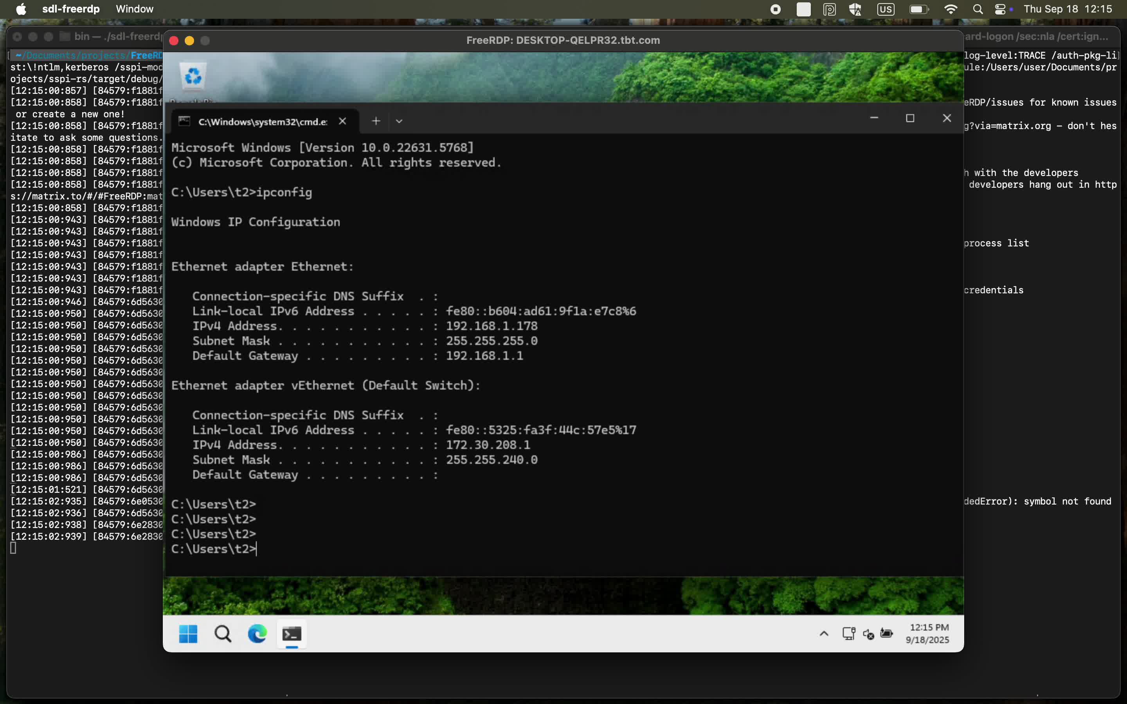Open the Recycle Bin on the remote desktop
This screenshot has width=1127, height=704.
click(193, 76)
